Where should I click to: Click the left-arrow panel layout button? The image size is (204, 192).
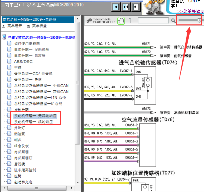[x=135, y=7]
